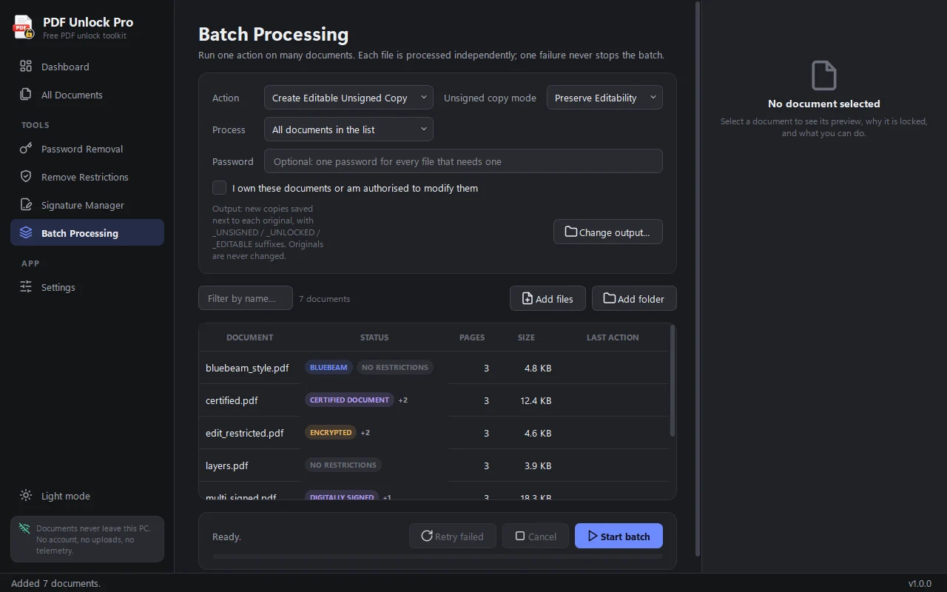This screenshot has width=947, height=592.
Task: Click the offline no-wifi icon
Action: click(x=24, y=528)
